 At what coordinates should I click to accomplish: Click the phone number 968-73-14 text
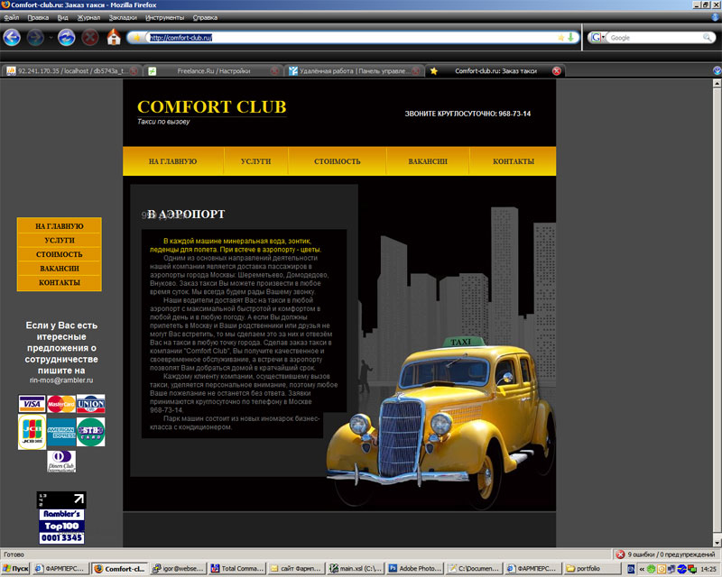pos(514,114)
